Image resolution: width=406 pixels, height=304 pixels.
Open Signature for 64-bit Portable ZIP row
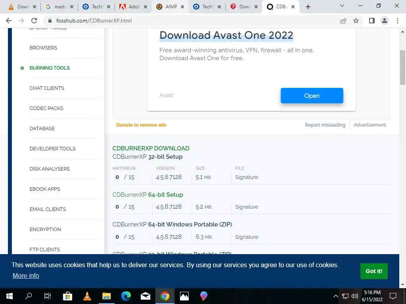pos(247,237)
